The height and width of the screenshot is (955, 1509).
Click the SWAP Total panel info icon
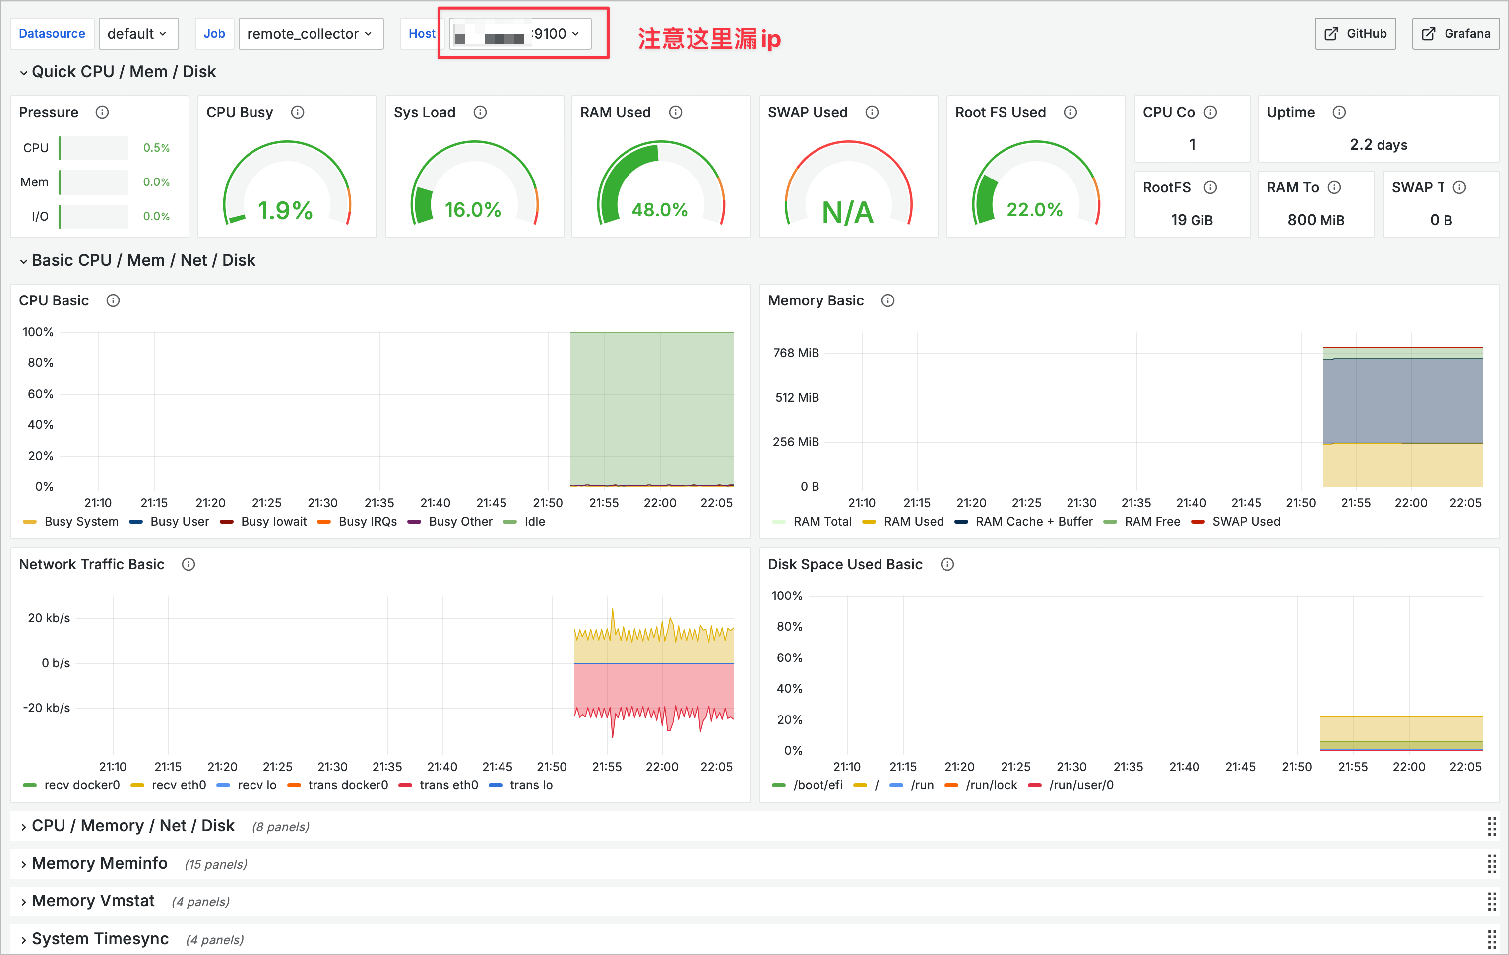[x=1459, y=187]
